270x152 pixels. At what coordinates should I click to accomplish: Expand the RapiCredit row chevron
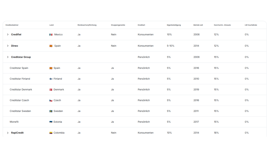[x=8, y=133]
